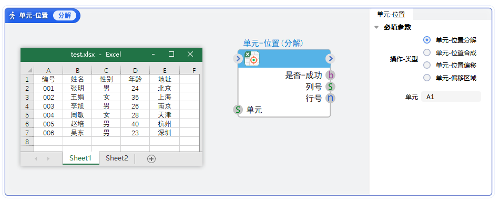Click the cell containing 001
This screenshot has height=204, width=500.
point(48,88)
